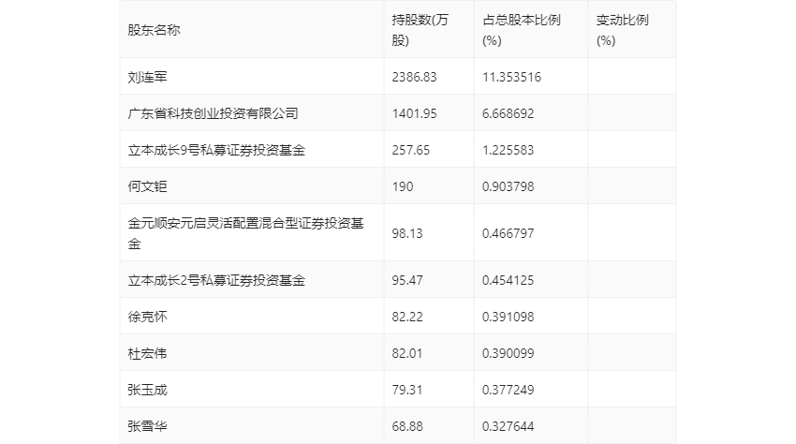Image resolution: width=796 pixels, height=444 pixels.
Task: Select 广东省科技创业投资有限公司 row name
Action: [213, 113]
